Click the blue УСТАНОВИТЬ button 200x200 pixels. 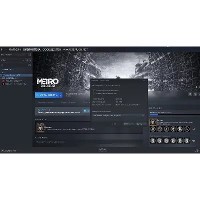(47, 95)
